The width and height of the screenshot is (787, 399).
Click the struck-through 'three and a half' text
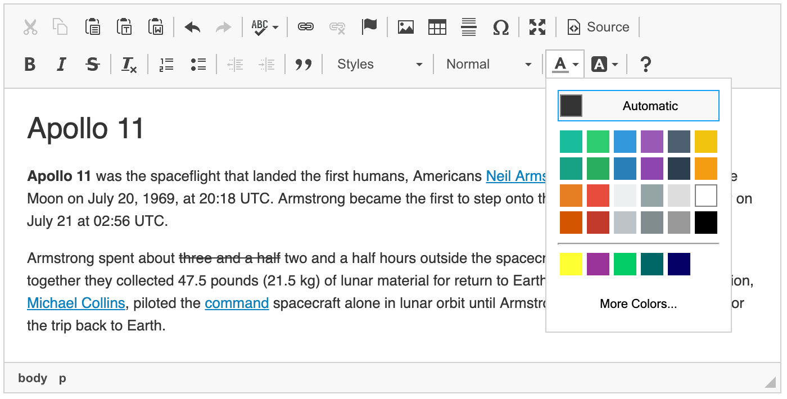[229, 259]
